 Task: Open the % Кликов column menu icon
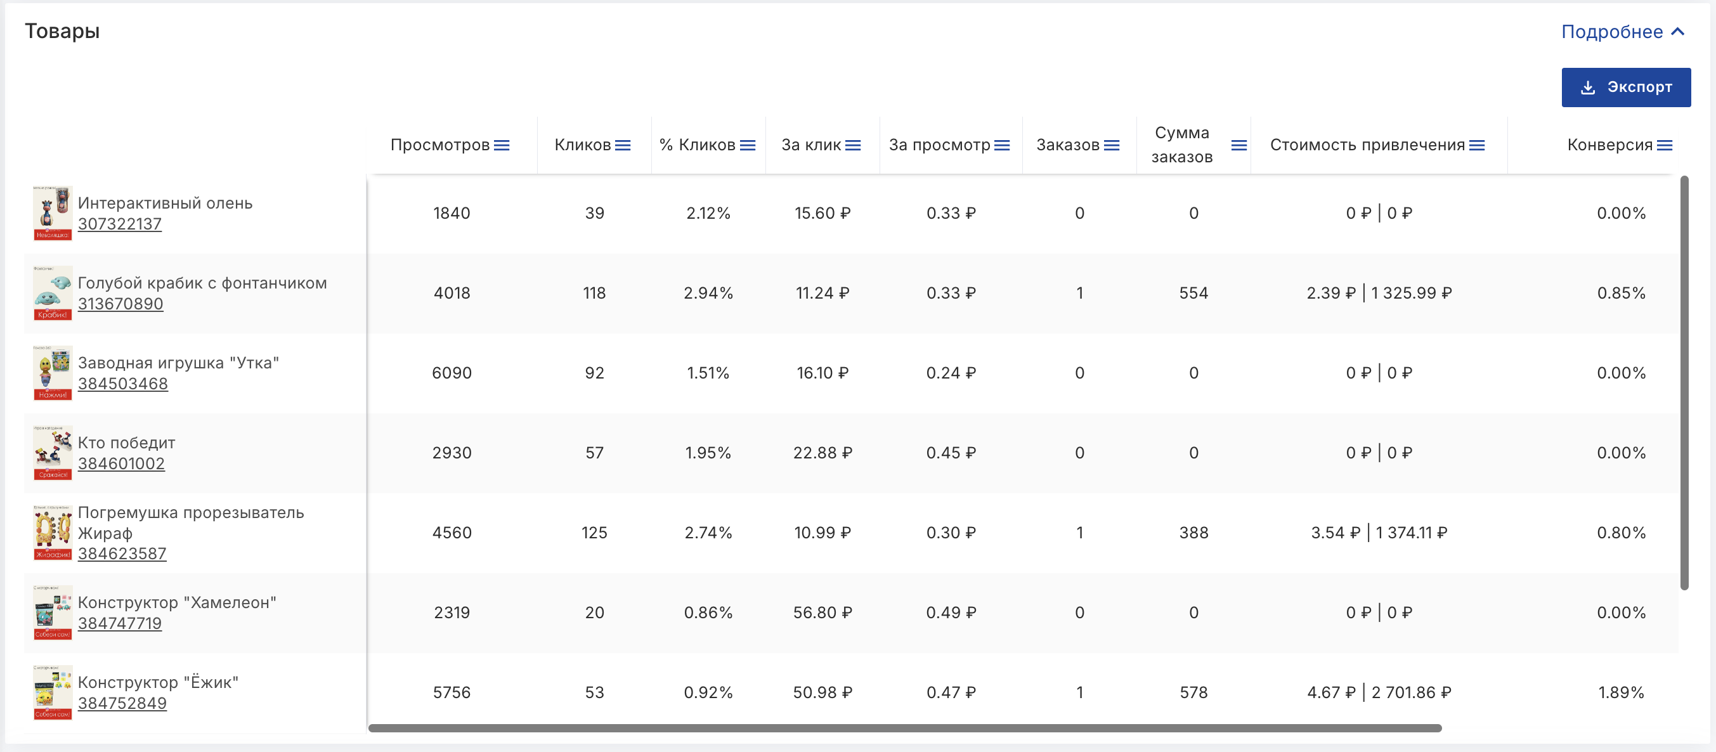[x=748, y=145]
